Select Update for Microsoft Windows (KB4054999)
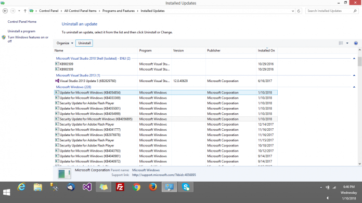Screen dimensions: 362x203 pos(166,114)
